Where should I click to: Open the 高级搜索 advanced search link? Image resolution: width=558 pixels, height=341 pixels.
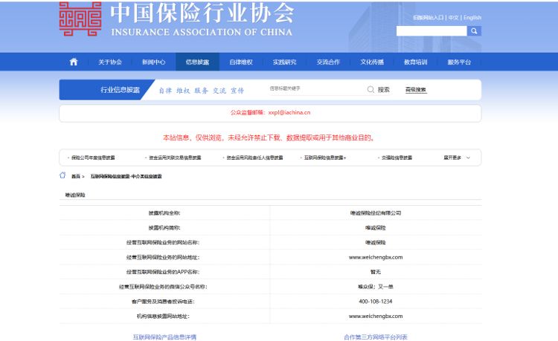[416, 89]
